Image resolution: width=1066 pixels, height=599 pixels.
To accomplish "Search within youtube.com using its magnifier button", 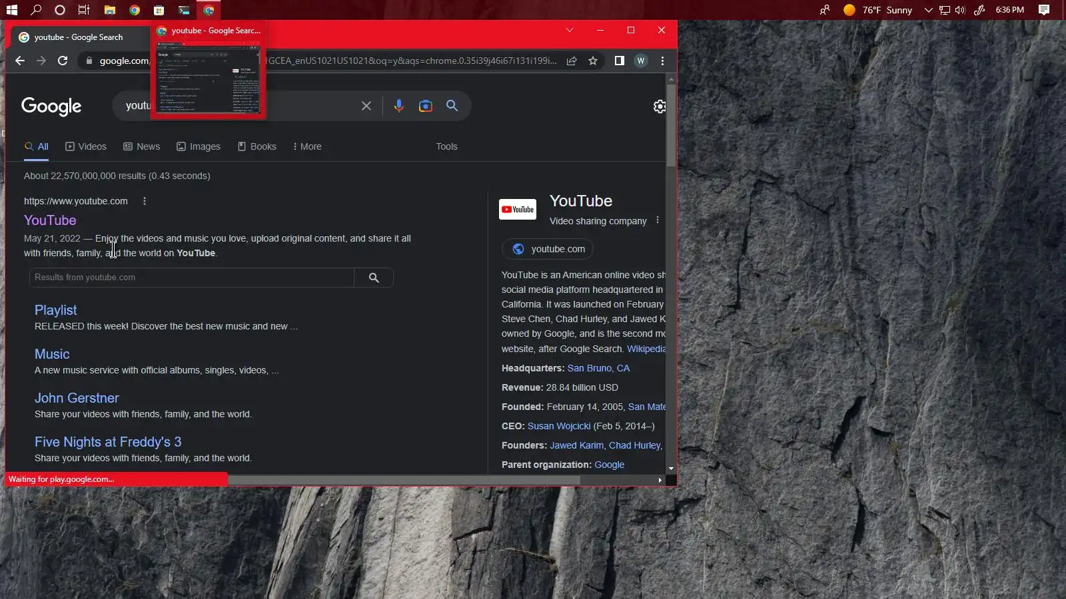I will tap(374, 278).
